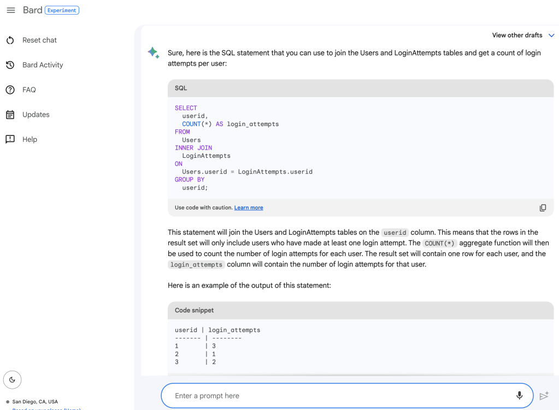Click the Bard sparkle icon beside response
Screen dimensions: 559x410
154,53
